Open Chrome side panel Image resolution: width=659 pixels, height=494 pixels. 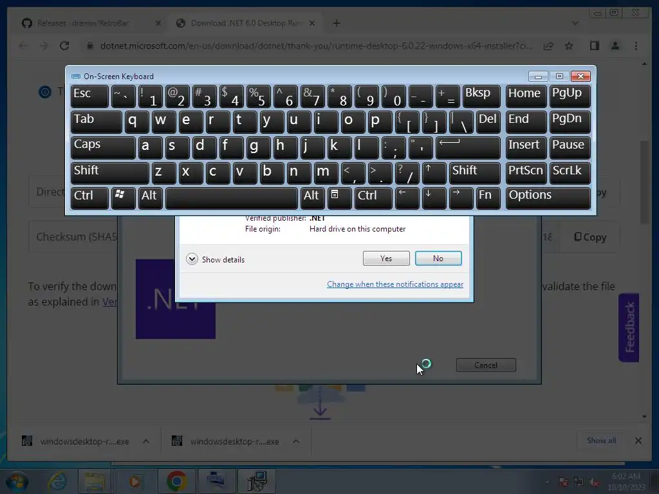594,46
